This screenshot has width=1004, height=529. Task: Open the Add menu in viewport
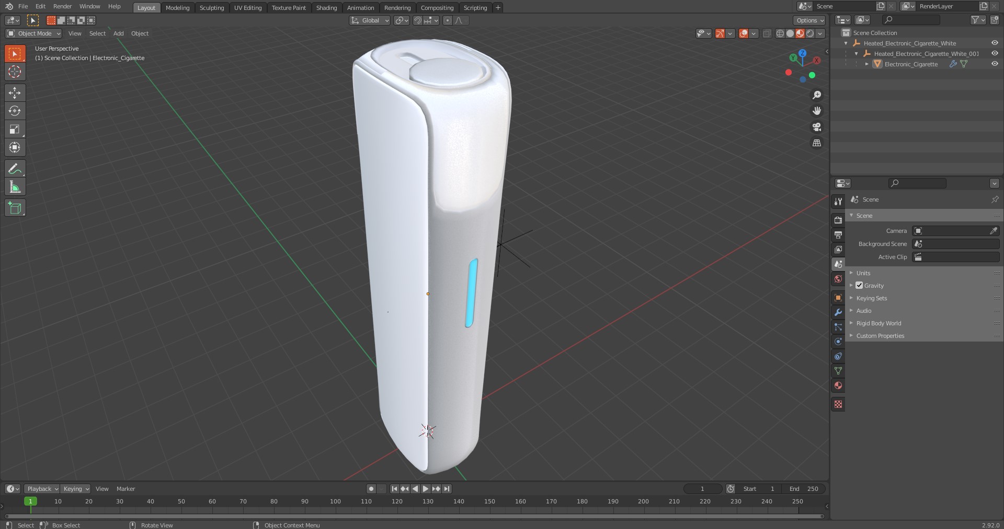pos(119,33)
